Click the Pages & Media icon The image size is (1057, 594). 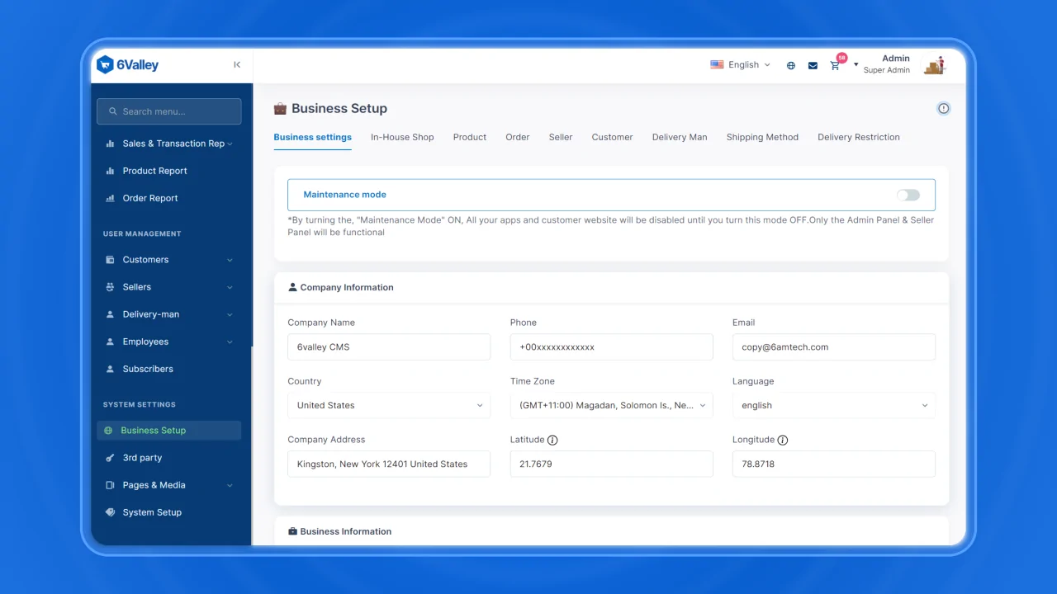click(x=110, y=485)
